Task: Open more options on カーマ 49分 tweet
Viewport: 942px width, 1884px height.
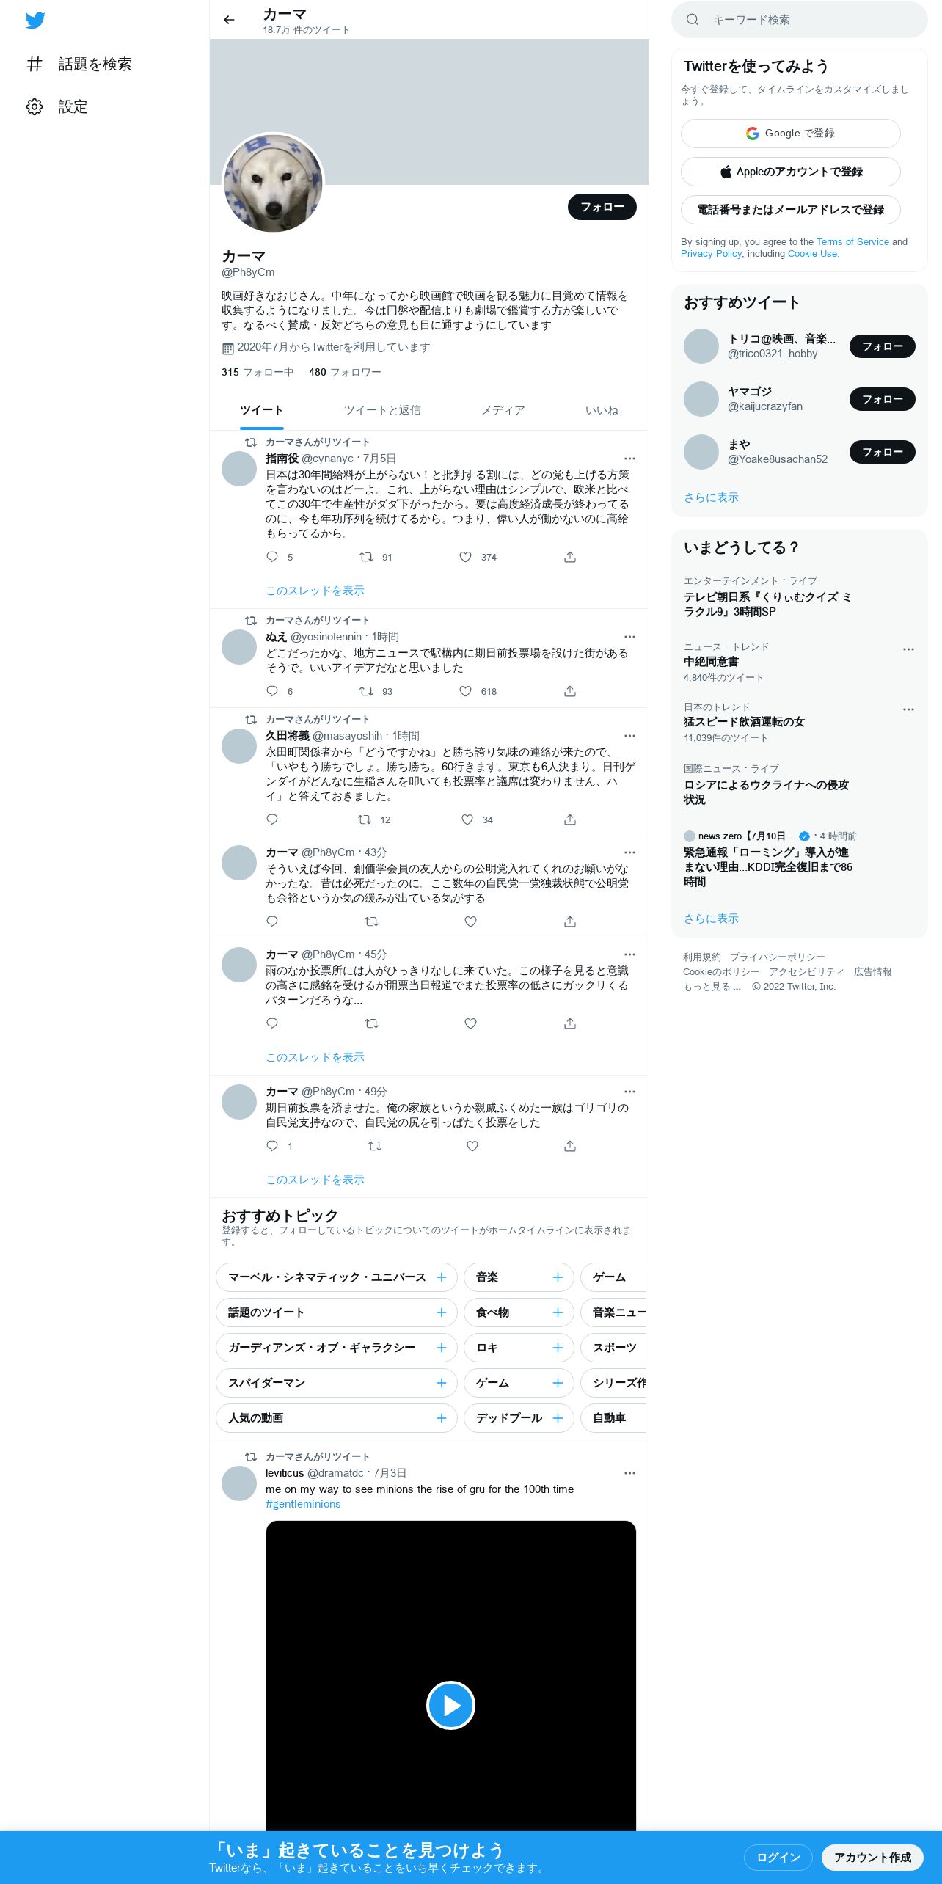Action: (629, 1092)
